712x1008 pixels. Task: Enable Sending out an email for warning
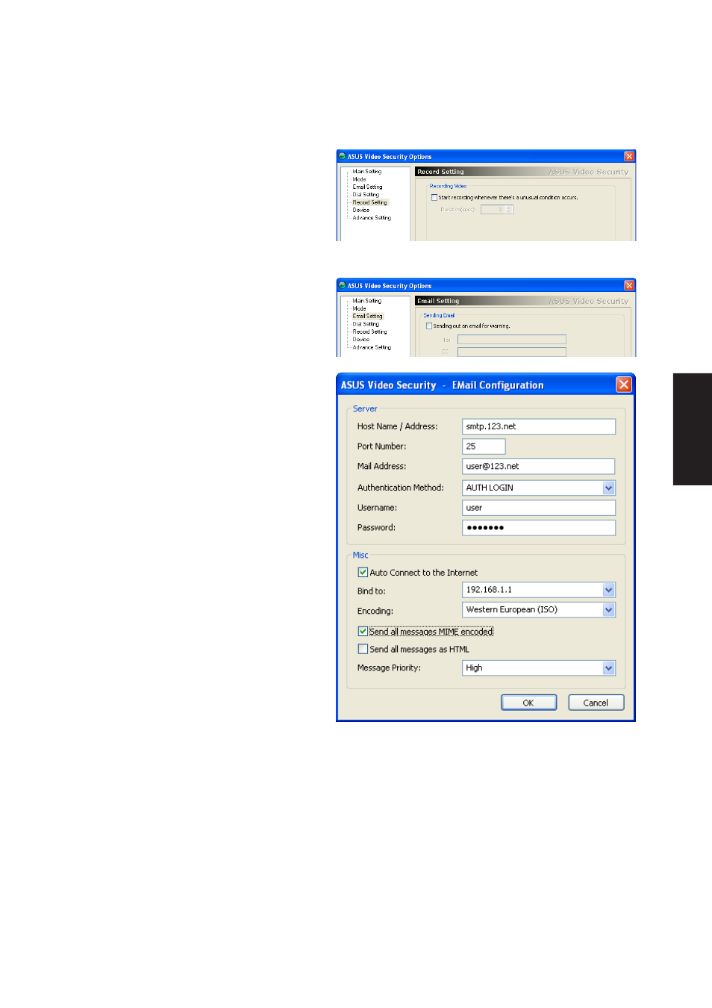(x=429, y=326)
